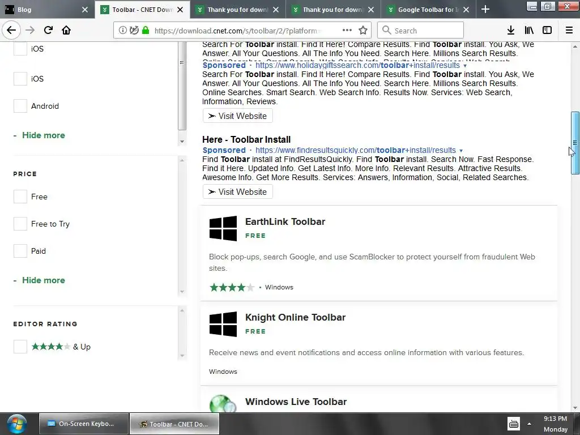Click platform filter list scrollbar thumb
Image resolution: width=580 pixels, height=435 pixels.
182,86
